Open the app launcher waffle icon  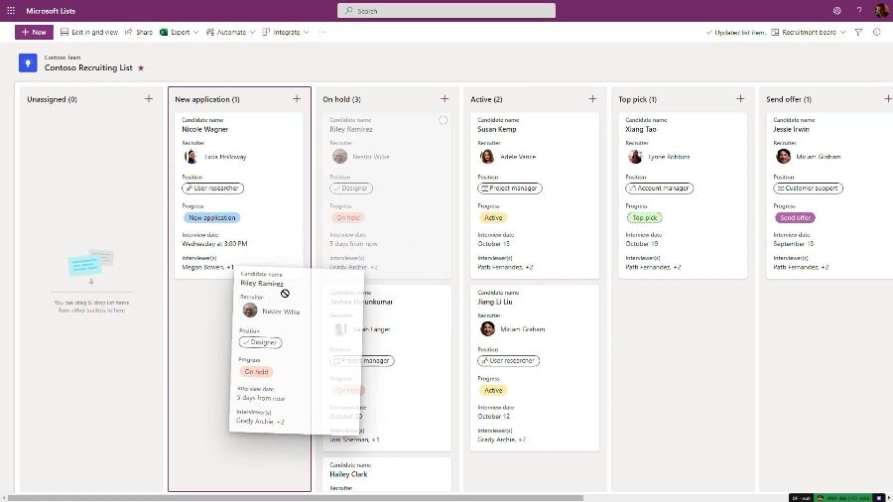(x=10, y=10)
